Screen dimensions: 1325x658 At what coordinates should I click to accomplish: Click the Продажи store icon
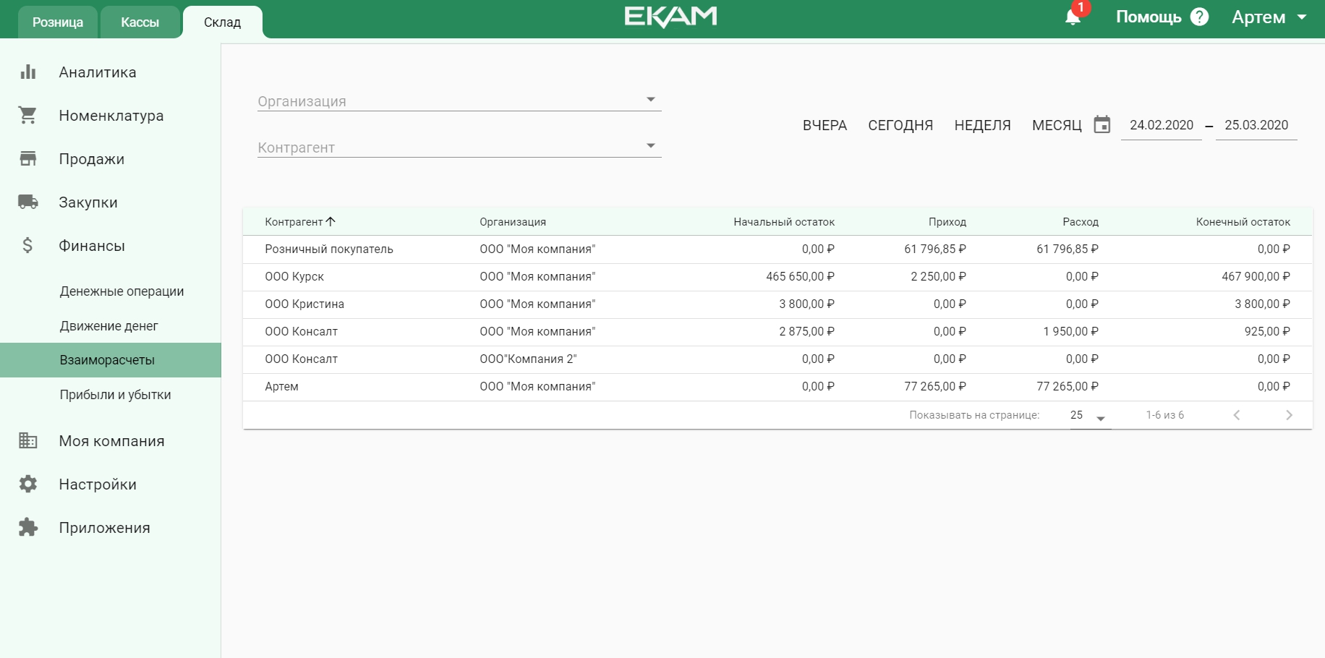click(28, 158)
